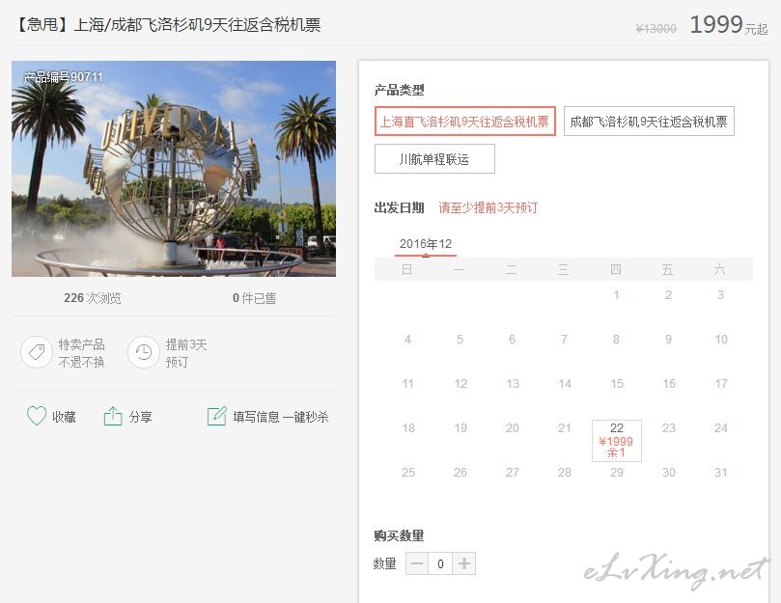
Task: Pick December 22 priced ¥1999
Action: (617, 441)
